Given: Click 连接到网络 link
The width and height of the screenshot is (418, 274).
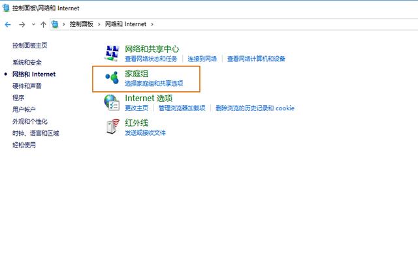Looking at the screenshot, I should (x=204, y=59).
